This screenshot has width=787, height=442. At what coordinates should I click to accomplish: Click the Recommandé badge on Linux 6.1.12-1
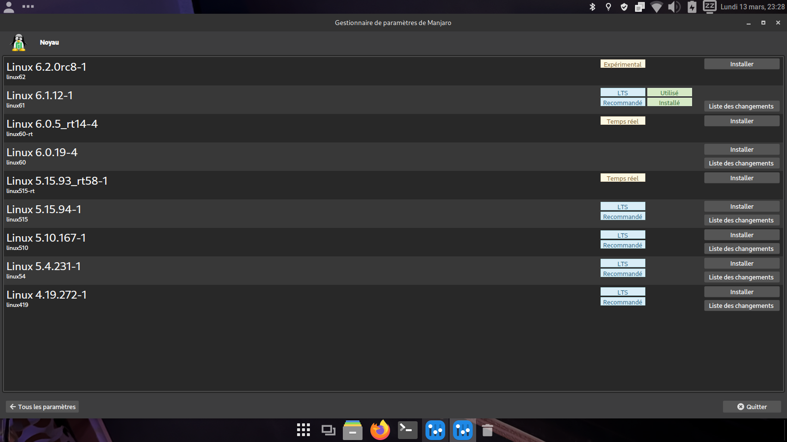pyautogui.click(x=623, y=103)
